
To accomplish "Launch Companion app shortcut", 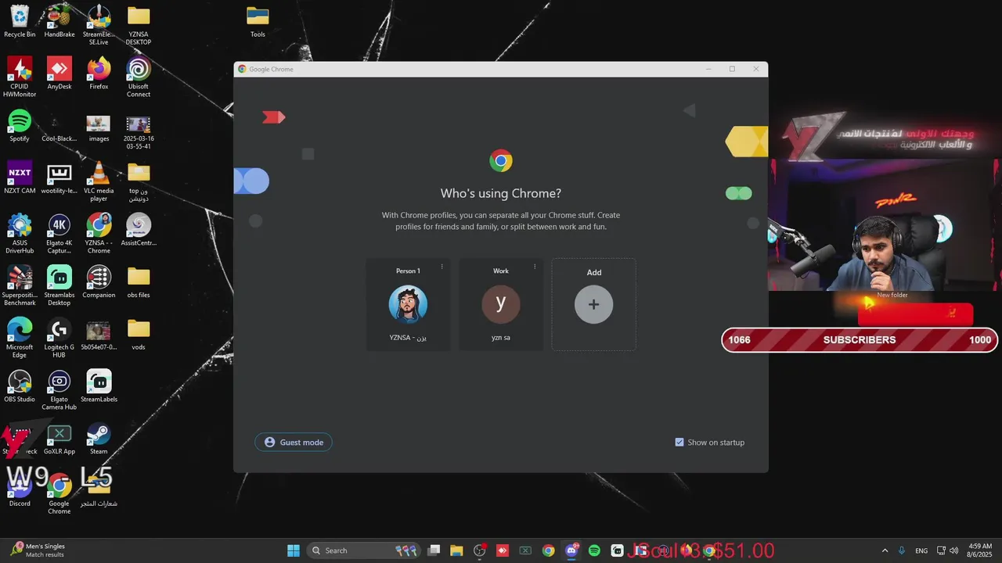I will click(x=99, y=281).
